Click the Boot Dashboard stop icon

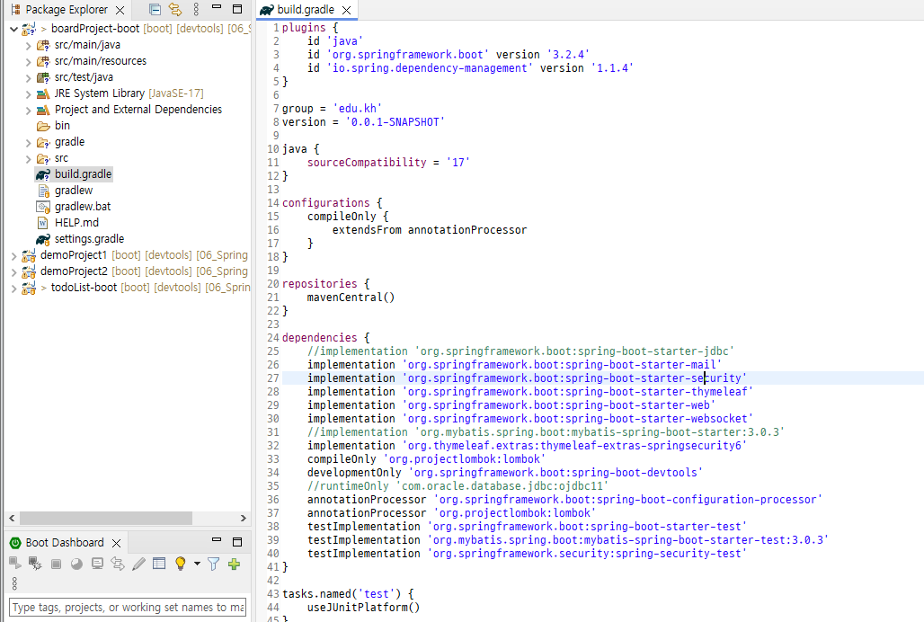coord(56,564)
